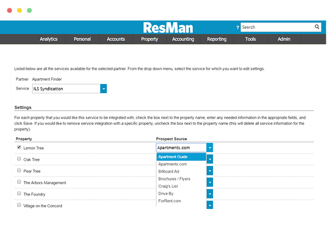Open Oak Tree prospect source dropdown arrow
The width and height of the screenshot is (327, 244).
pyautogui.click(x=210, y=159)
